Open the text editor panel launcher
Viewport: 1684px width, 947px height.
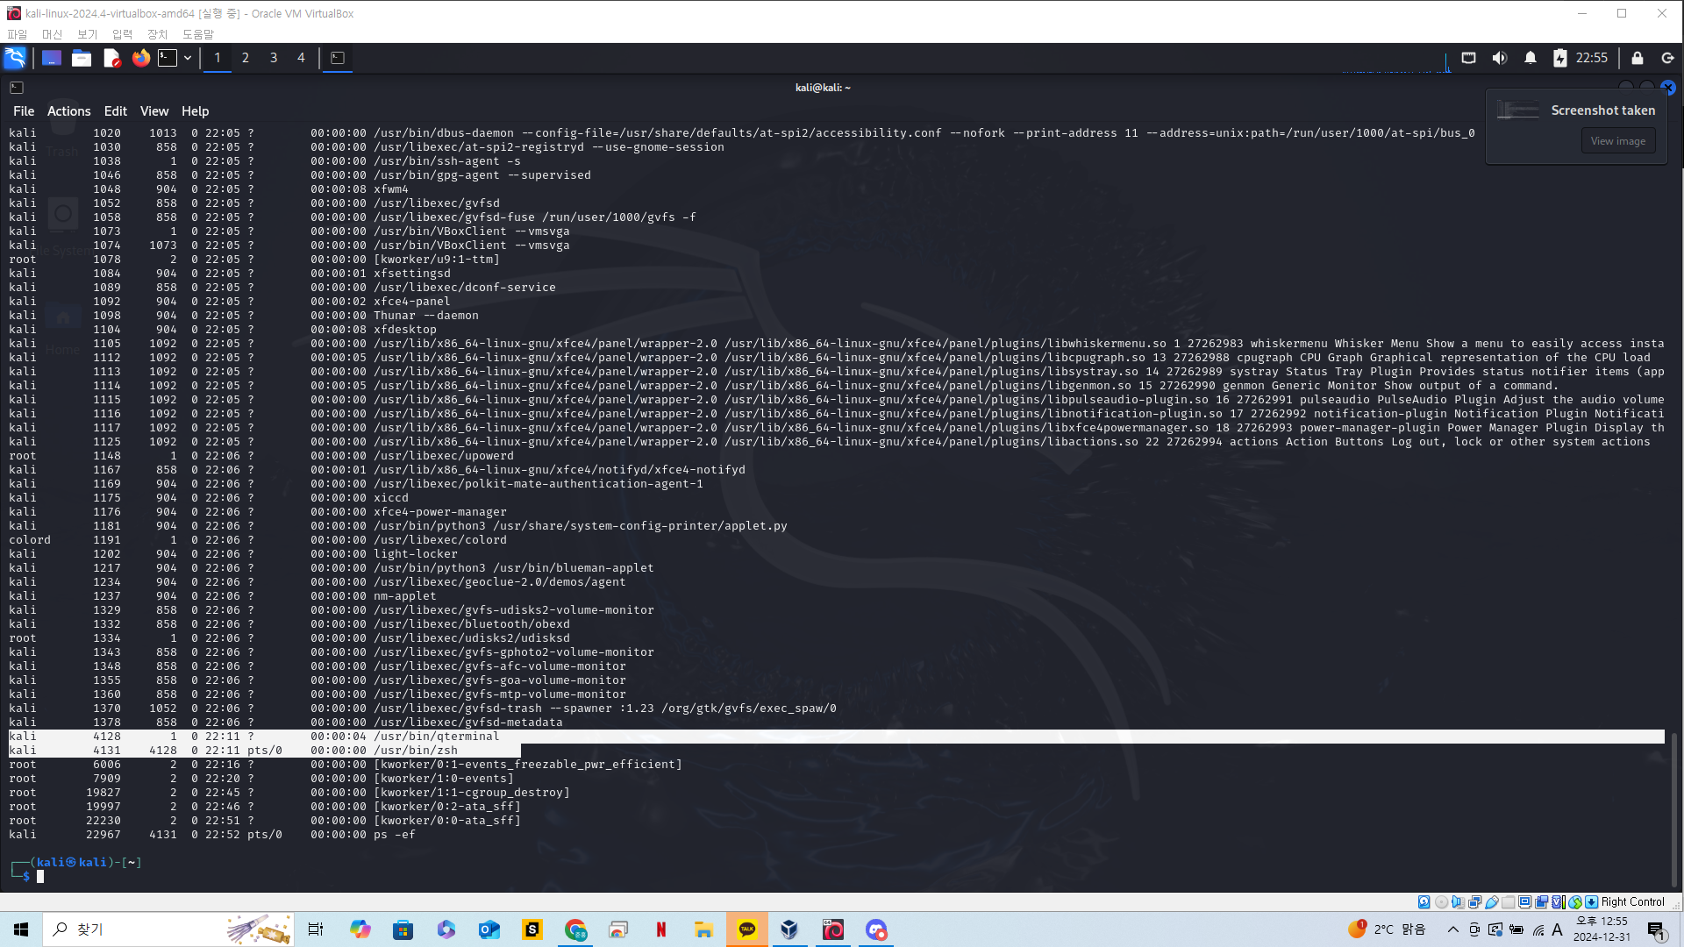pyautogui.click(x=111, y=58)
